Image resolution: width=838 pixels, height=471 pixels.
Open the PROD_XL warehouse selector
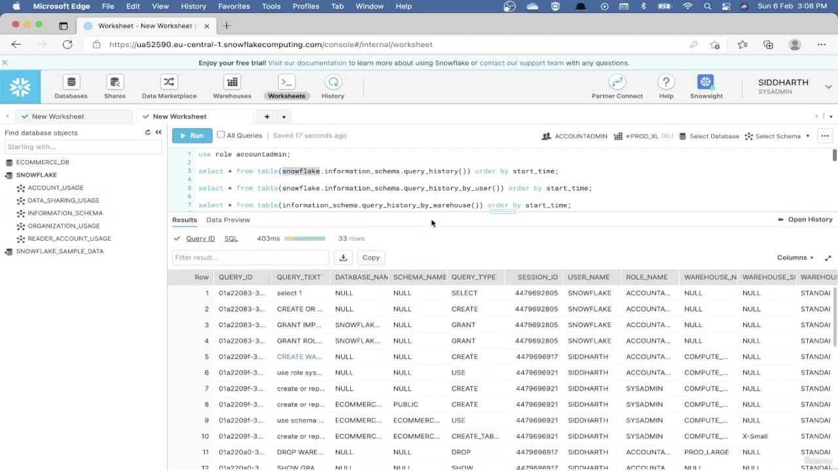coord(643,136)
